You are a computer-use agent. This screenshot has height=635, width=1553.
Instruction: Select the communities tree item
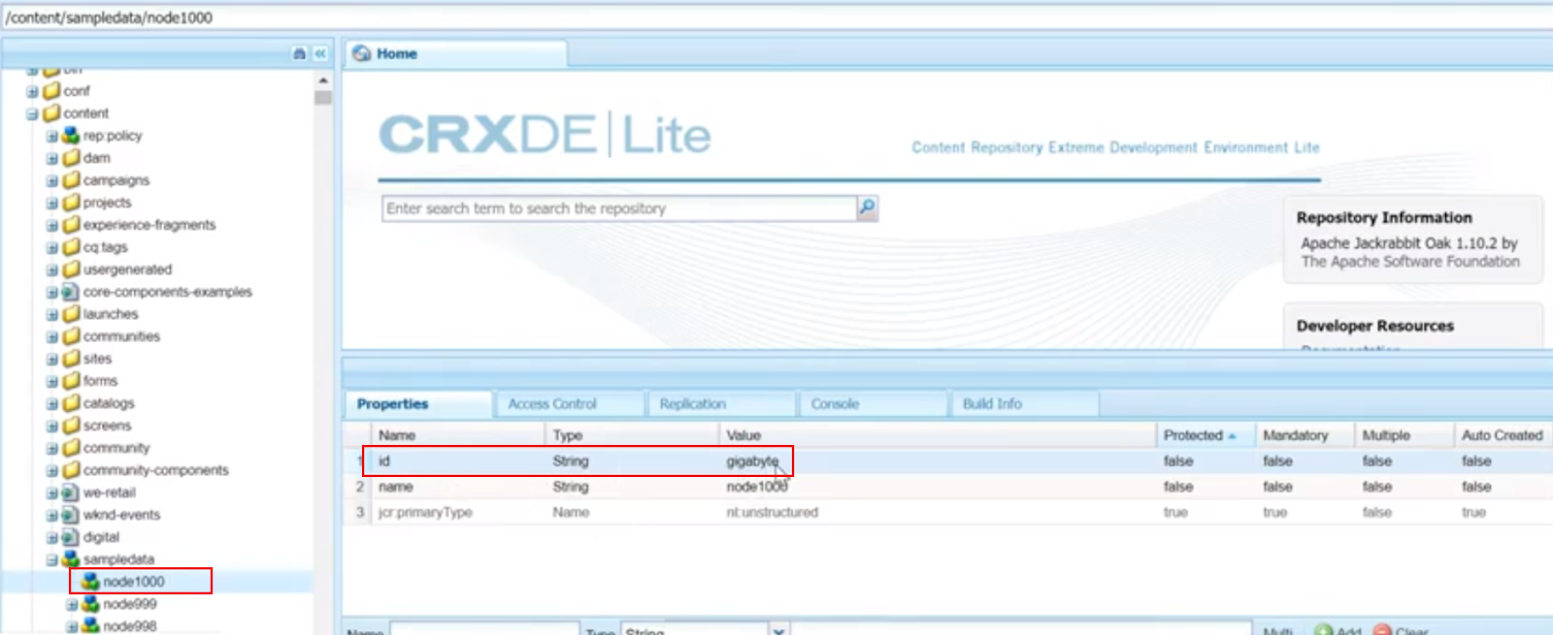(121, 336)
